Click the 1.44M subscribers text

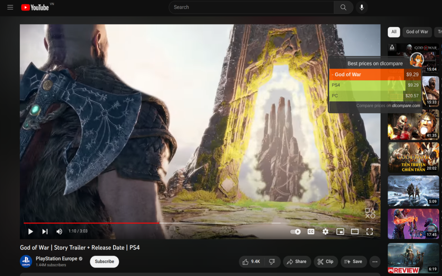[x=51, y=265]
